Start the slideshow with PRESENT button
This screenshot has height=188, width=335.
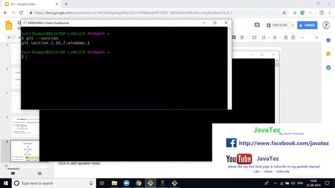pos(277,25)
